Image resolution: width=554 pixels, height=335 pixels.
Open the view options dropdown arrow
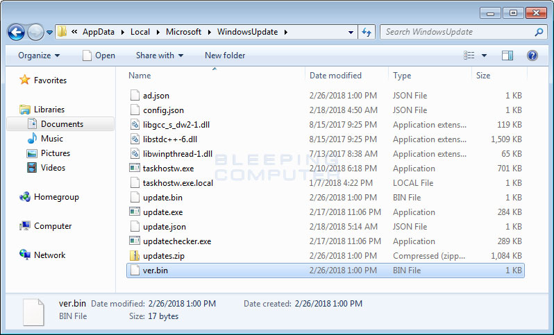[484, 55]
